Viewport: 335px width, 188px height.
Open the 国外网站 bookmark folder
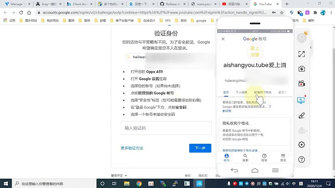pyautogui.click(x=28, y=20)
